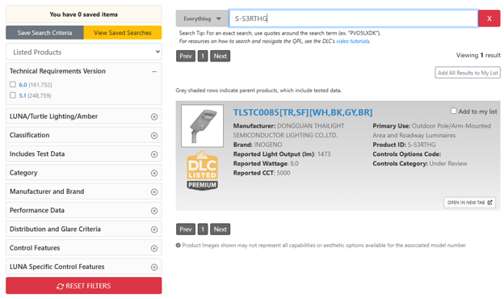Open product link TLSTC0085[TR,SF][WH,BK,GY,BR]
This screenshot has width=504, height=299.
coord(303,112)
